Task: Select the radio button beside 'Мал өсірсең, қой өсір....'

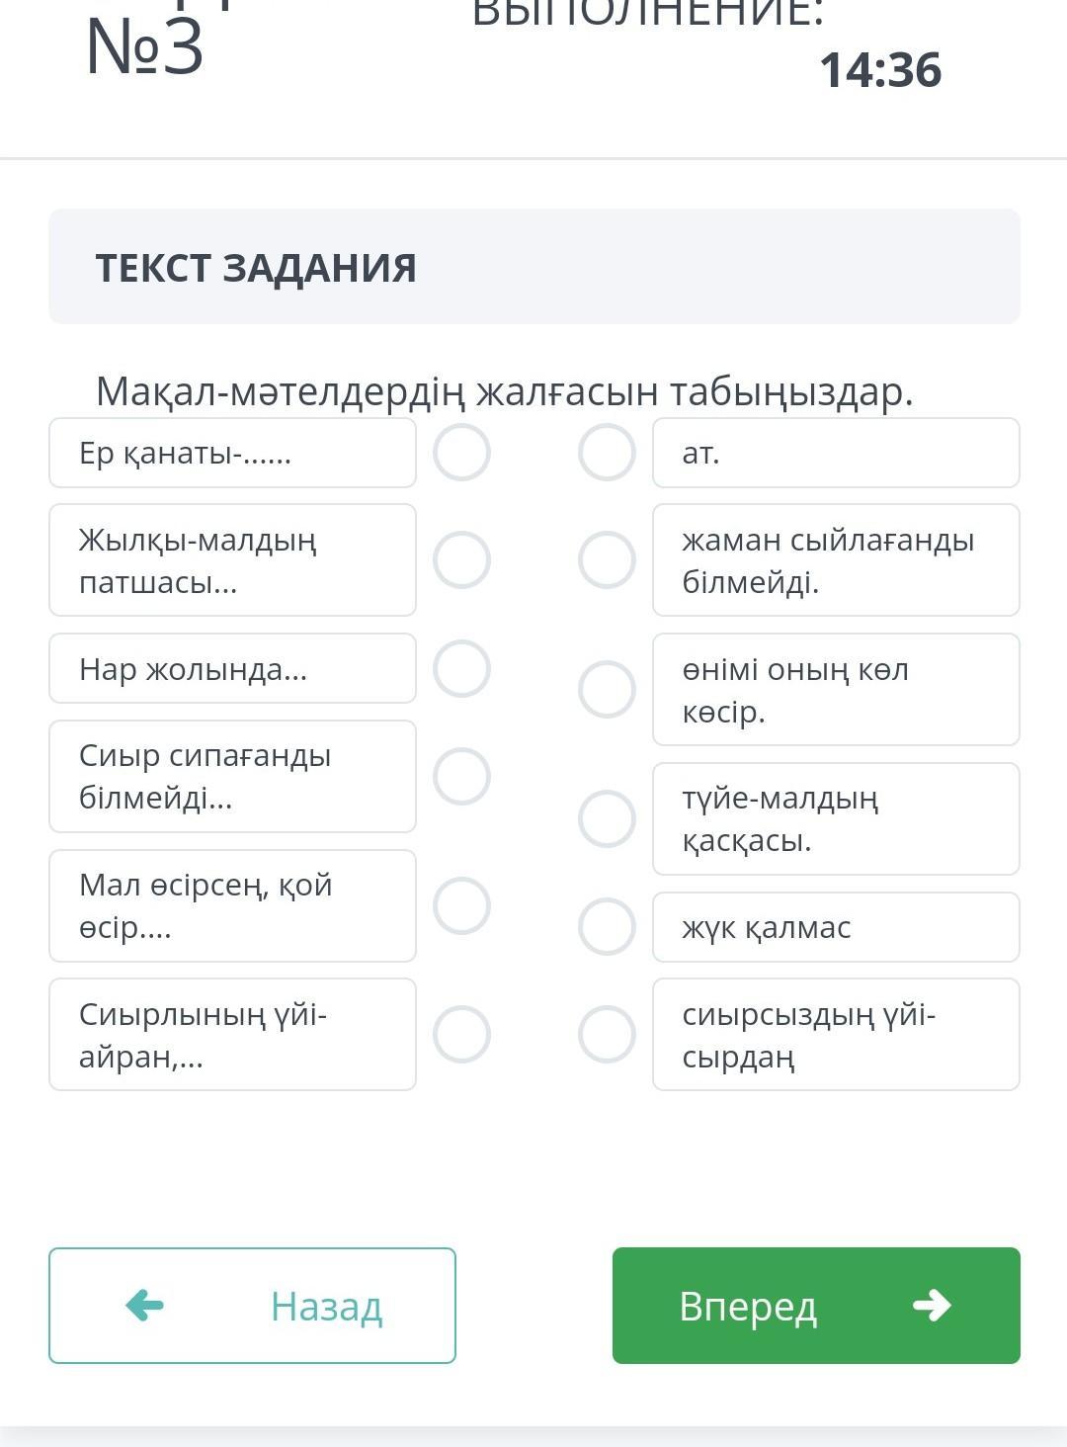Action: click(461, 905)
